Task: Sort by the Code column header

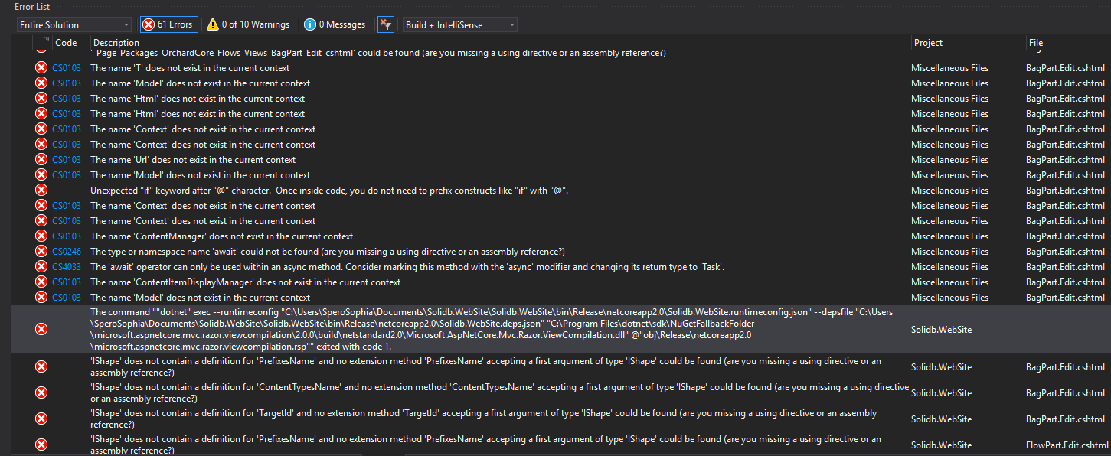Action: click(66, 43)
